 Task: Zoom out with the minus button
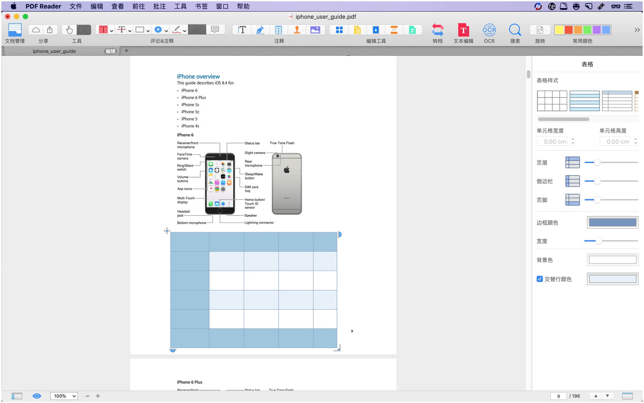point(88,396)
